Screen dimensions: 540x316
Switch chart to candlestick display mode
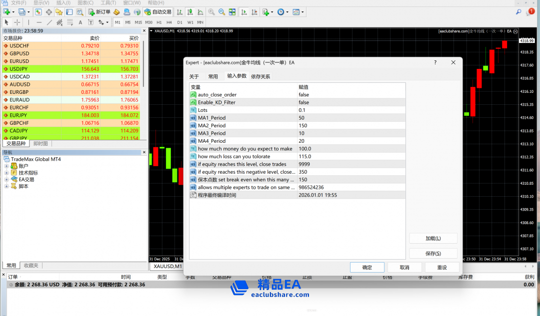[x=189, y=11]
